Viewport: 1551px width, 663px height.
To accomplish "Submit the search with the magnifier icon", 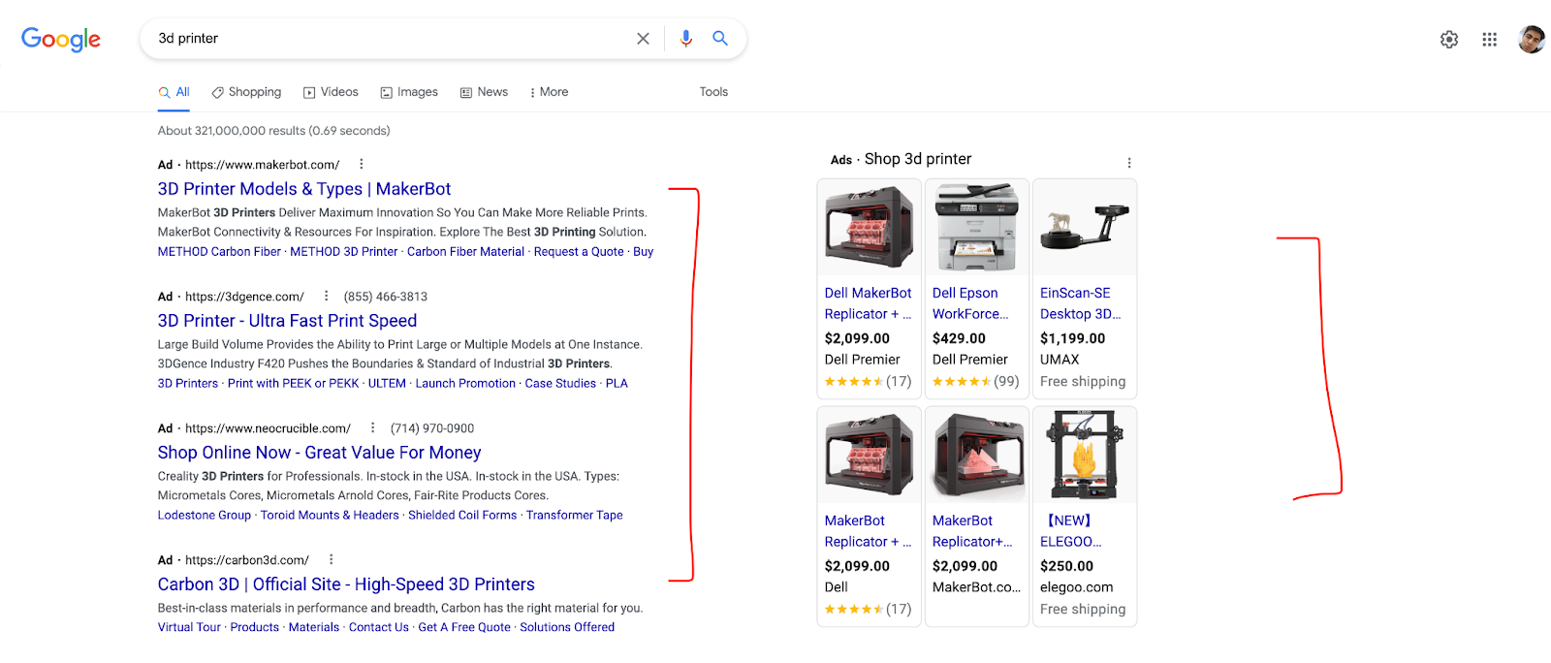I will pos(720,38).
